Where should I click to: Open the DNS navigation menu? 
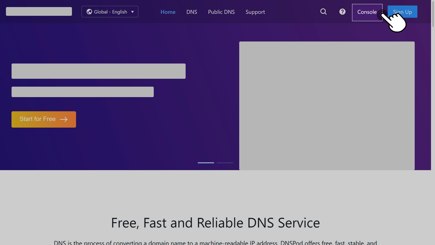click(192, 12)
